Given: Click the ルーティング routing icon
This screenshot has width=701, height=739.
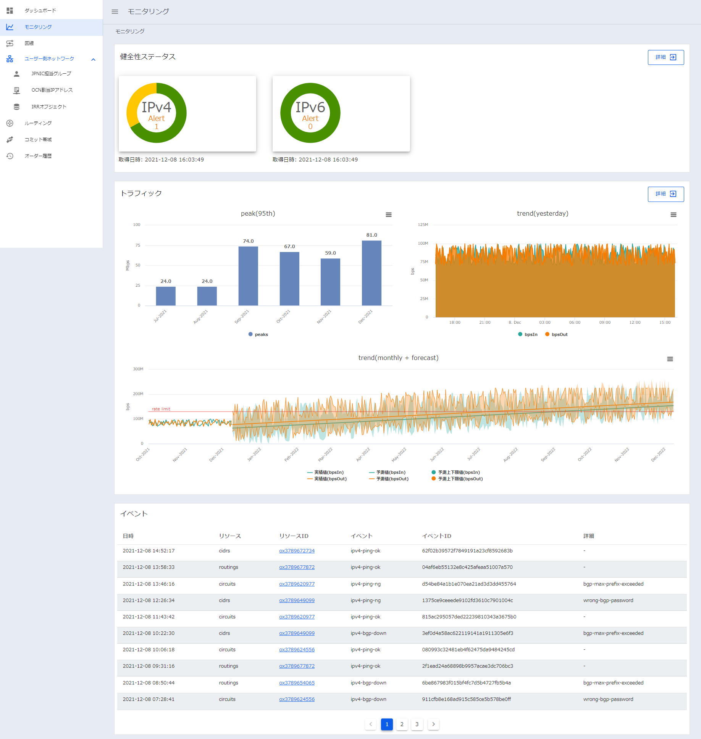Looking at the screenshot, I should coord(10,123).
